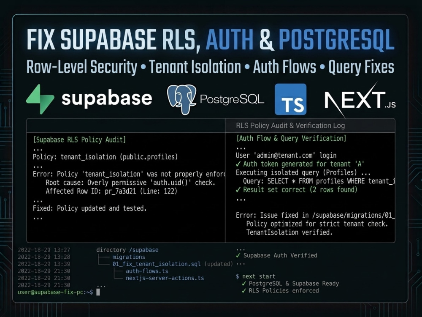This screenshot has height=317, width=422.
Task: Select 'auth-flows.ts' file in the tree
Action: 147,271
